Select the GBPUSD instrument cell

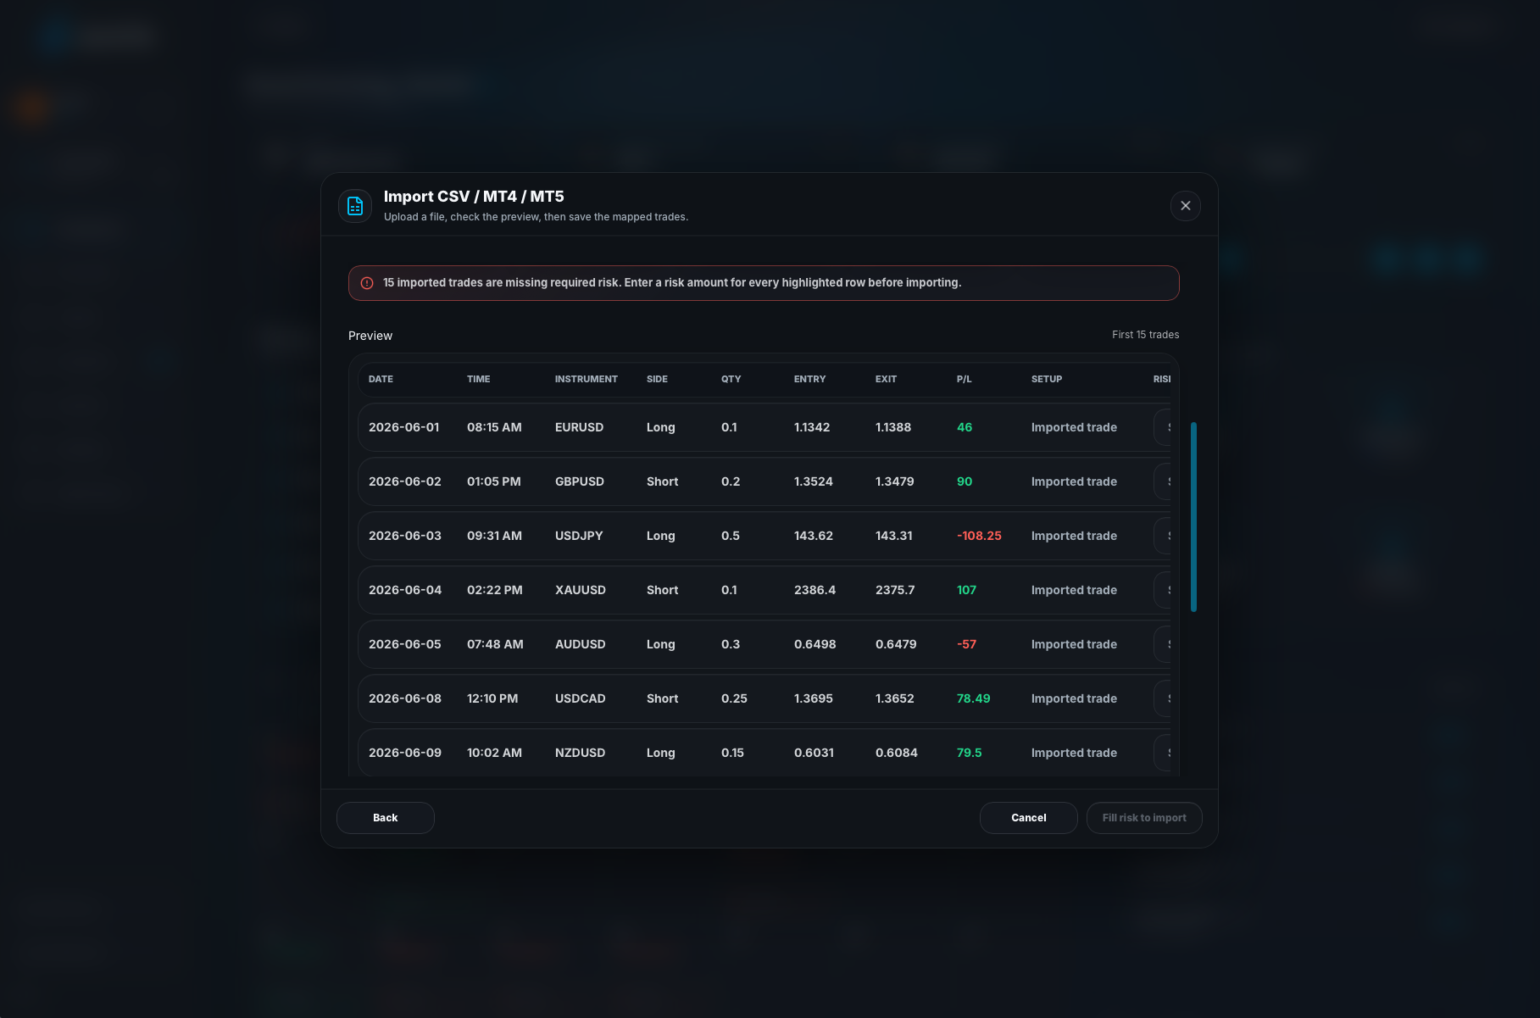(580, 481)
